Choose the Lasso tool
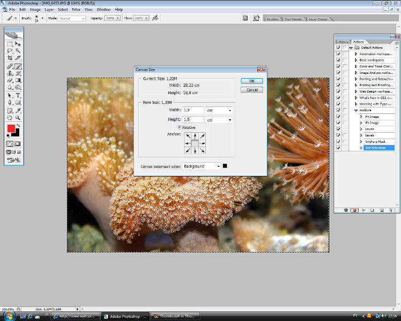Viewport: 401px width, 321px height. (x=10, y=51)
